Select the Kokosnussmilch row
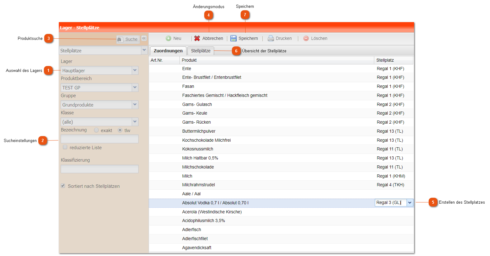The width and height of the screenshot is (490, 256). point(281,149)
